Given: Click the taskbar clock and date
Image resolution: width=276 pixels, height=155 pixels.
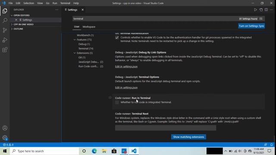Looking at the screenshot, I should tap(259, 151).
